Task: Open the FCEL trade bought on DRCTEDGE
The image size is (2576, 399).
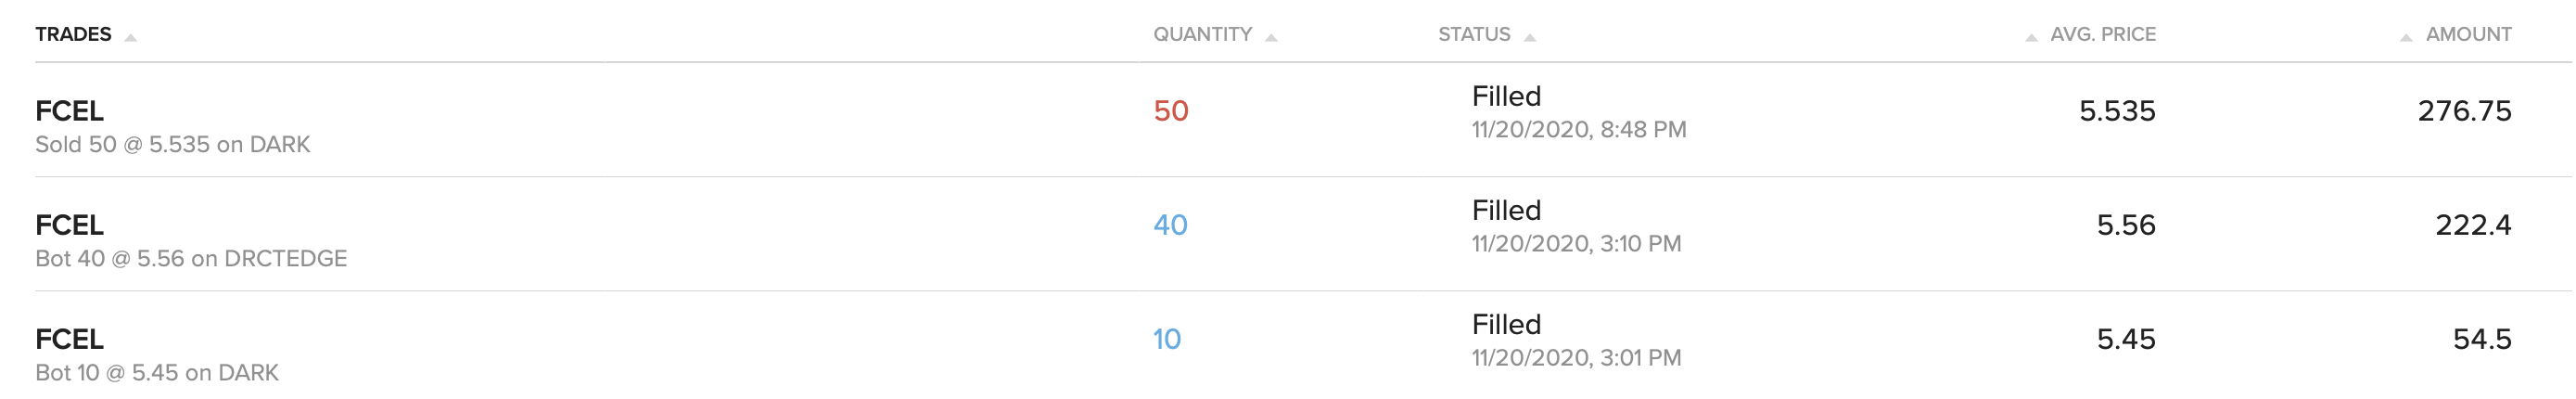Action: pyautogui.click(x=69, y=225)
